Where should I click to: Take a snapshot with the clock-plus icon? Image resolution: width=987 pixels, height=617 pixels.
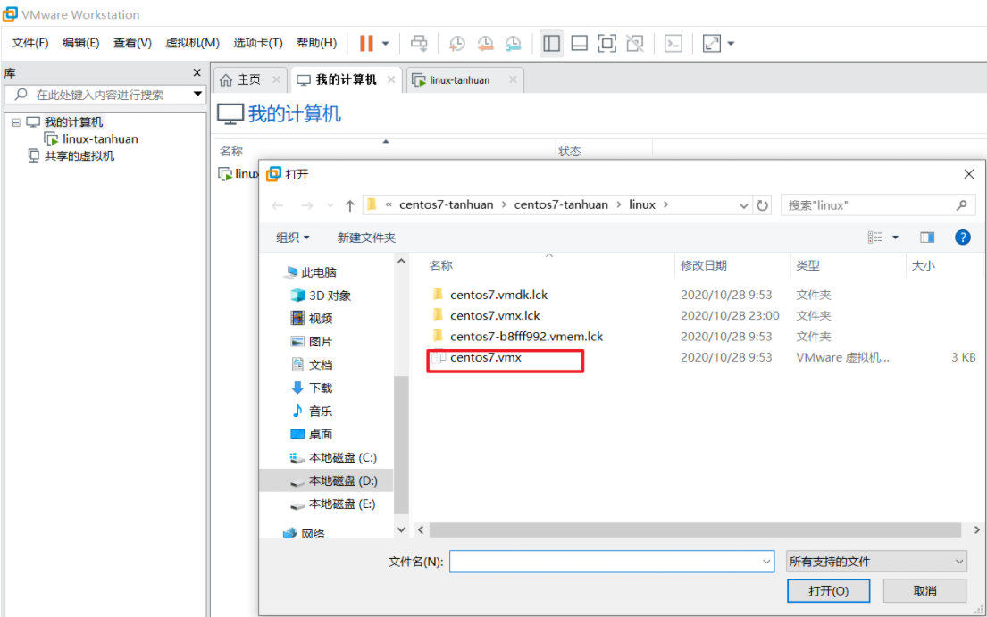tap(457, 43)
